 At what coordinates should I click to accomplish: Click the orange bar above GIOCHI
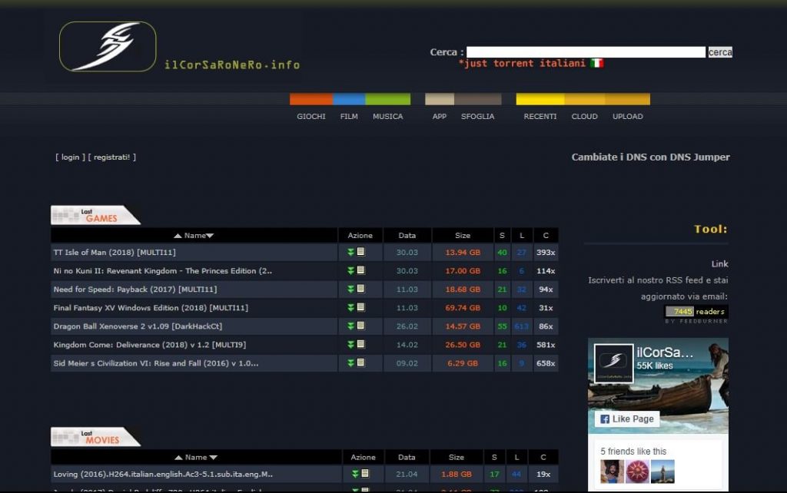[x=311, y=99]
